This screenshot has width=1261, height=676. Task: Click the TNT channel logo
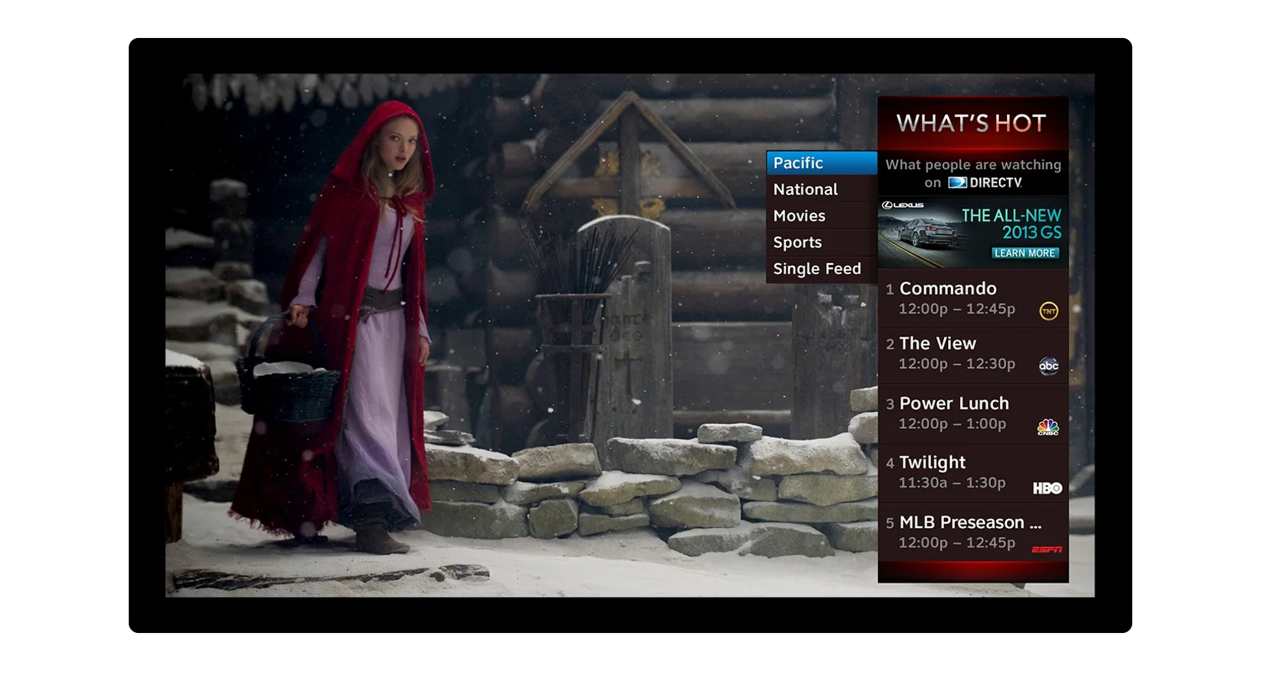1049,311
